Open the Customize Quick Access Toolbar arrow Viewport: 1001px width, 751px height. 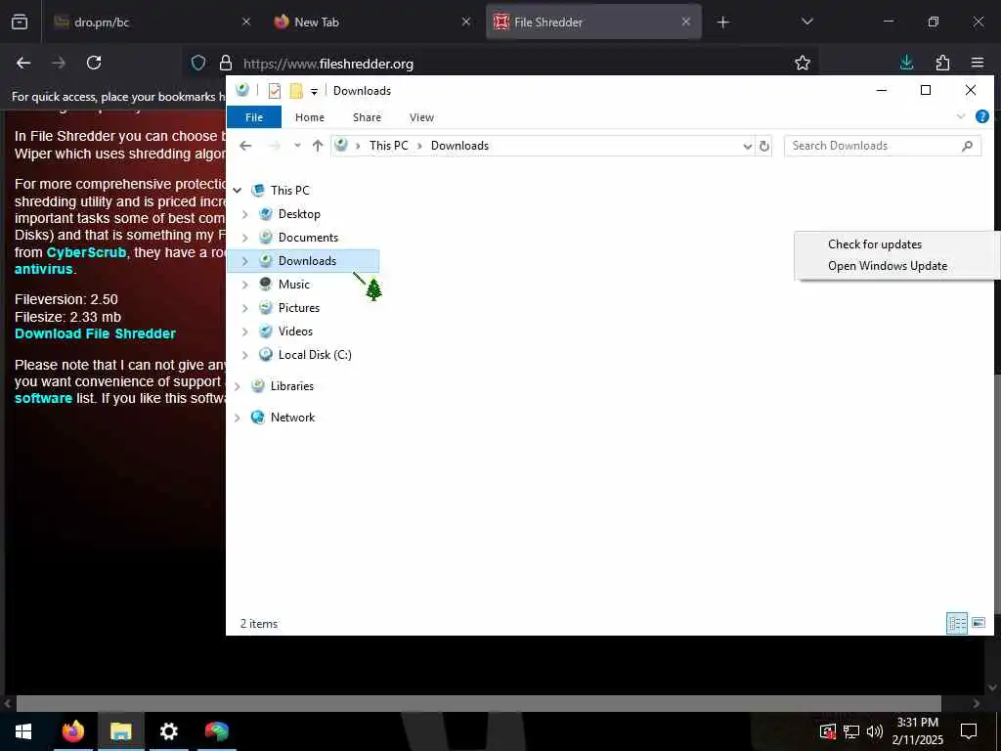tap(314, 91)
